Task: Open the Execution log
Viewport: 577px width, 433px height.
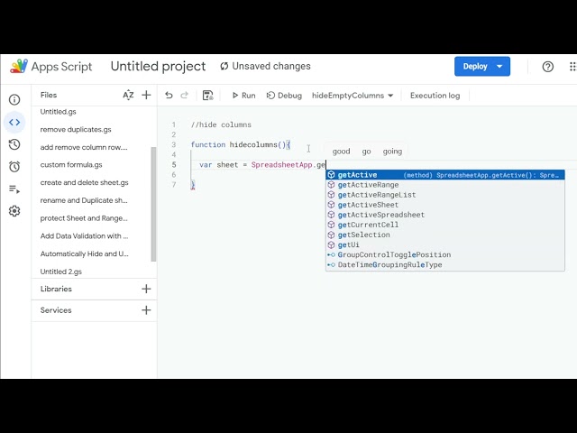Action: coord(435,96)
